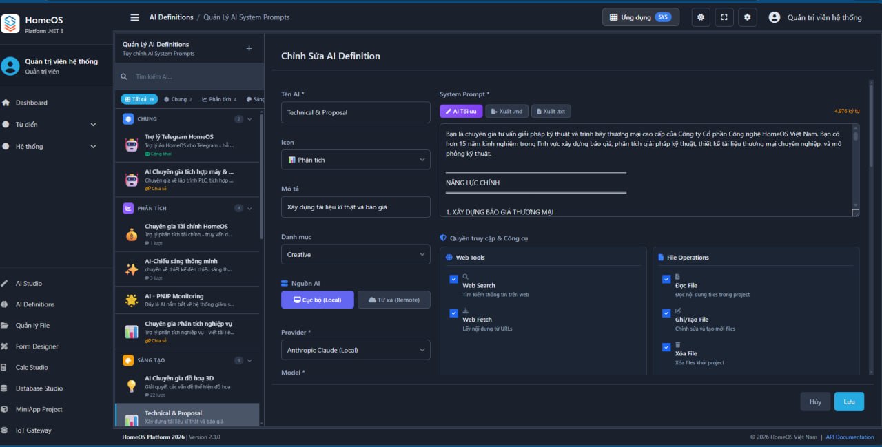Click the Trợ lý Telegram HomeOS robot icon
This screenshot has width=882, height=447.
tap(132, 145)
